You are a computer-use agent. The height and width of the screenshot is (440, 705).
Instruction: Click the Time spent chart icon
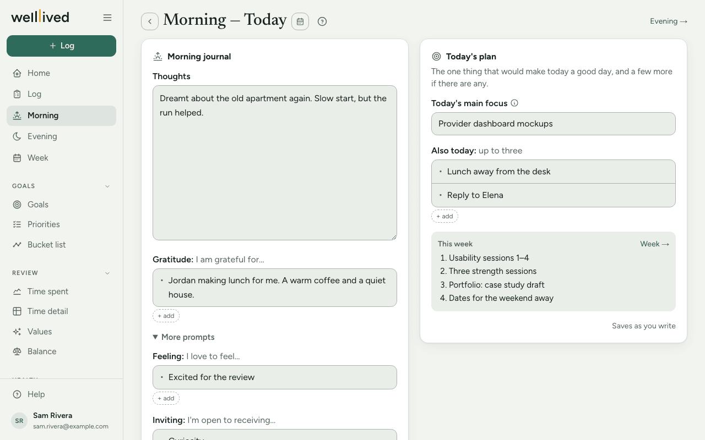17,291
